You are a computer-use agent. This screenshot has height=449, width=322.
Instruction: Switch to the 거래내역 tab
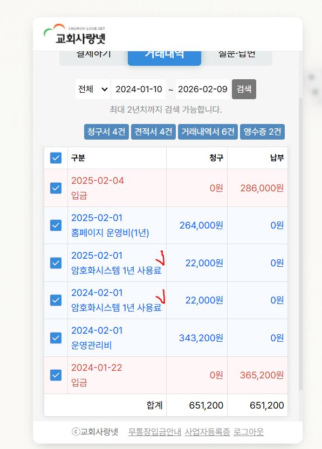pyautogui.click(x=165, y=58)
